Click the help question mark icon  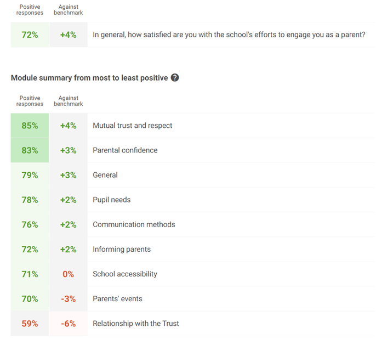pos(175,78)
